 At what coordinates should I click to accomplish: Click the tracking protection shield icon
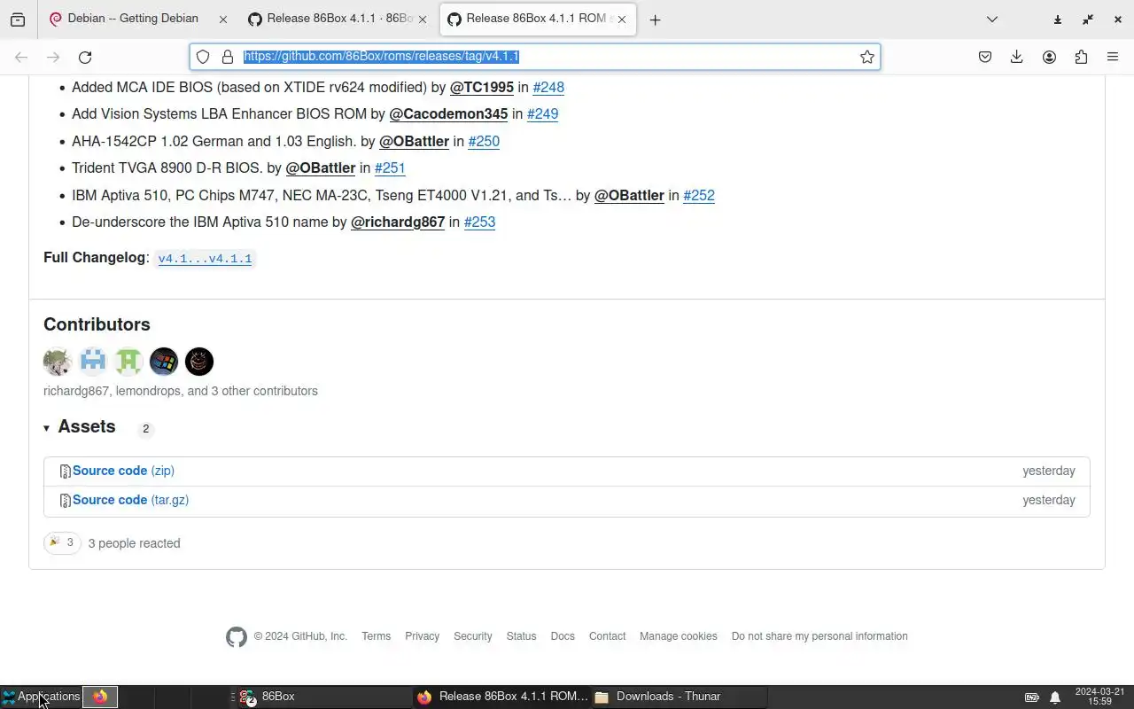click(x=203, y=57)
